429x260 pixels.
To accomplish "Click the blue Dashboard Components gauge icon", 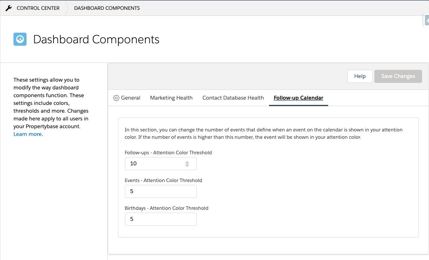I will click(20, 39).
